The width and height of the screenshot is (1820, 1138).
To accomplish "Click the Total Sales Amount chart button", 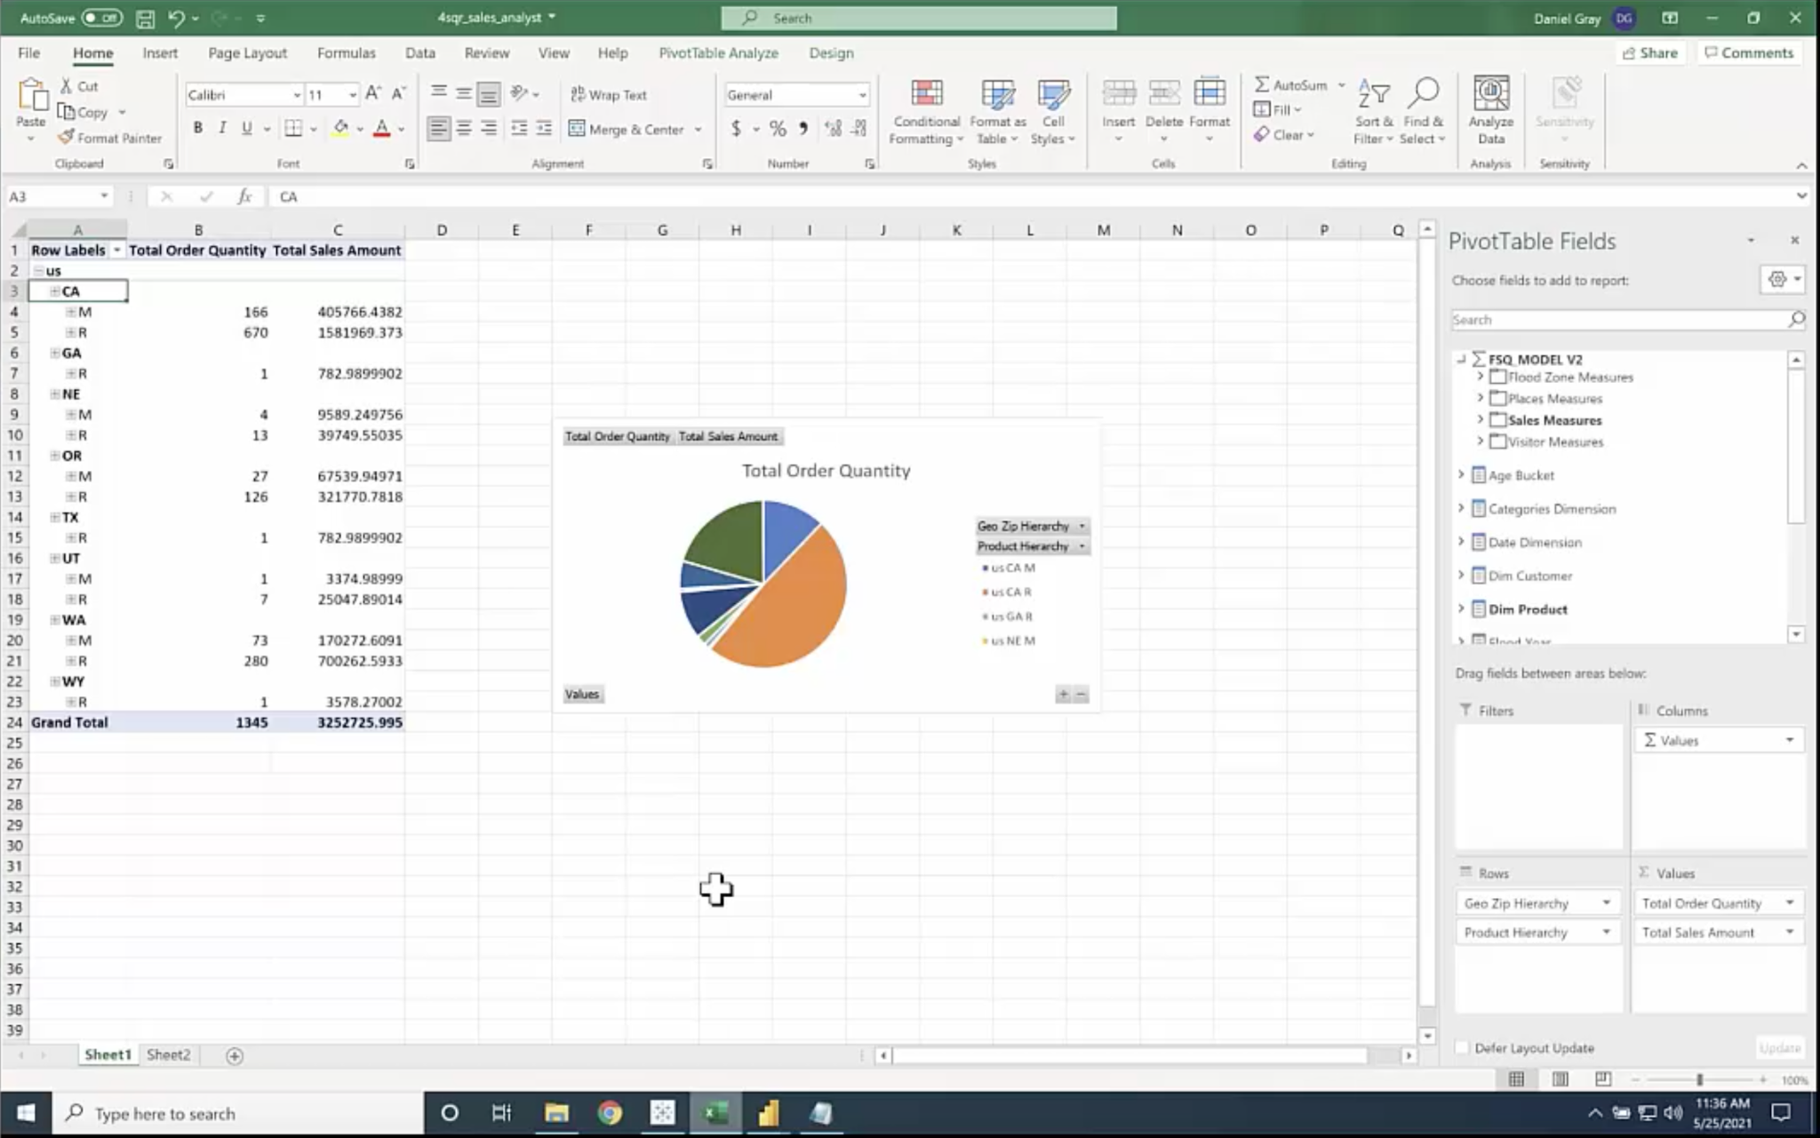I will pyautogui.click(x=728, y=436).
